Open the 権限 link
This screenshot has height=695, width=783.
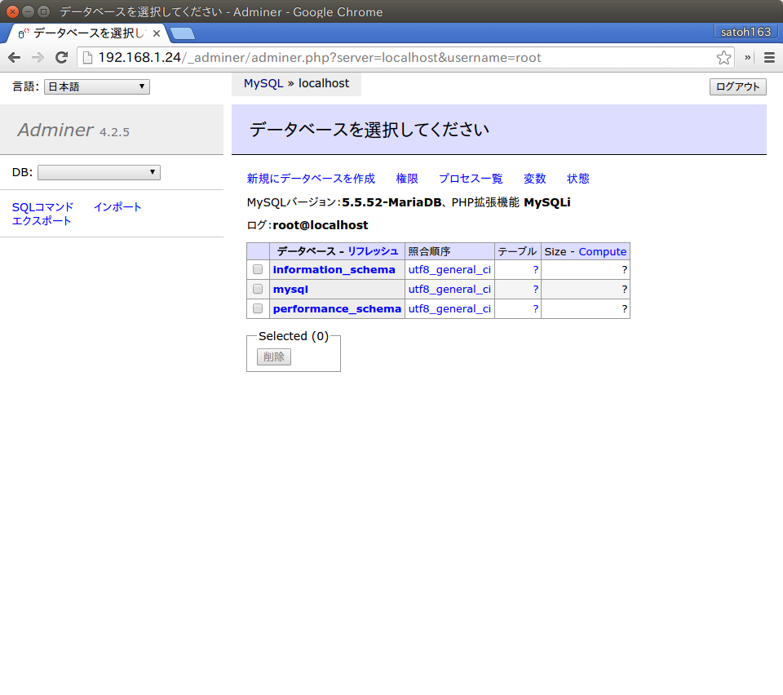click(407, 179)
